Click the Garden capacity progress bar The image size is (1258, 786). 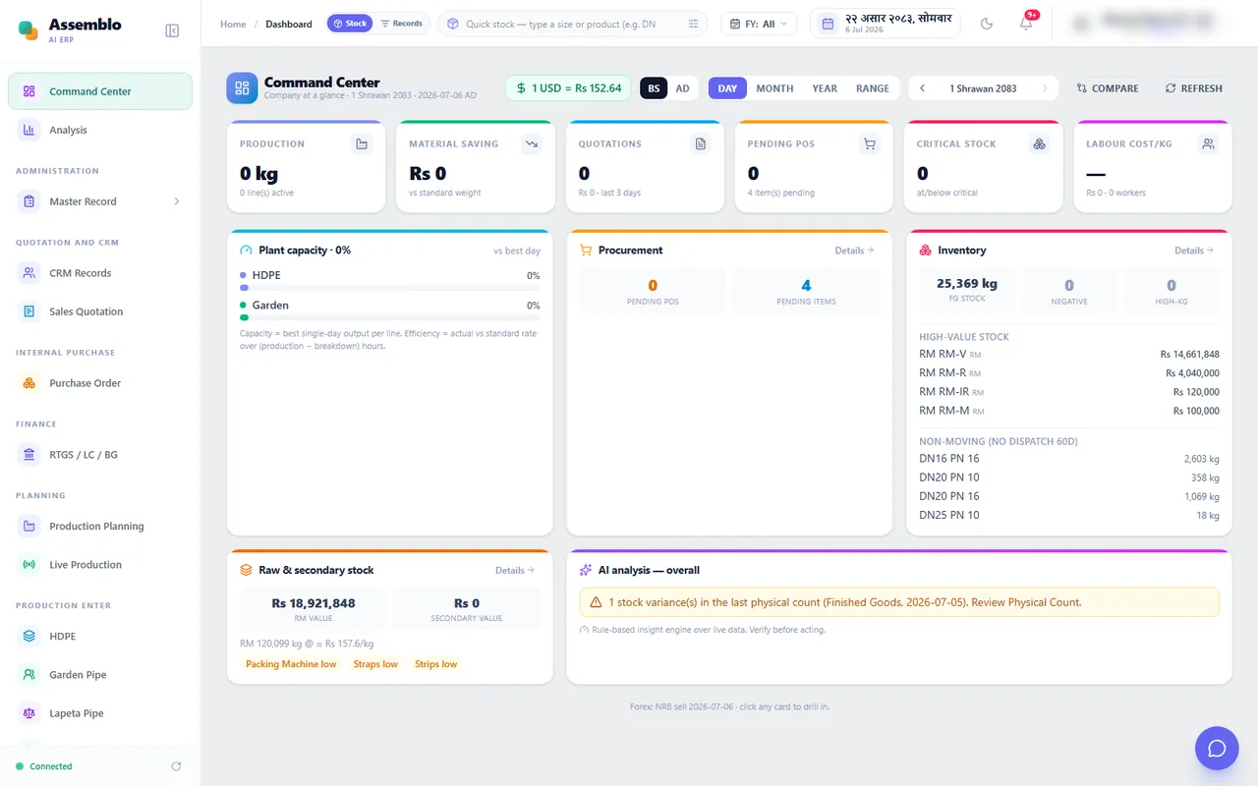(x=390, y=317)
